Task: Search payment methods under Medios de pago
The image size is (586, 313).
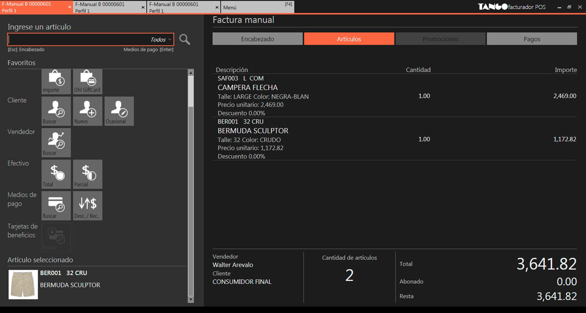Action: tap(56, 205)
